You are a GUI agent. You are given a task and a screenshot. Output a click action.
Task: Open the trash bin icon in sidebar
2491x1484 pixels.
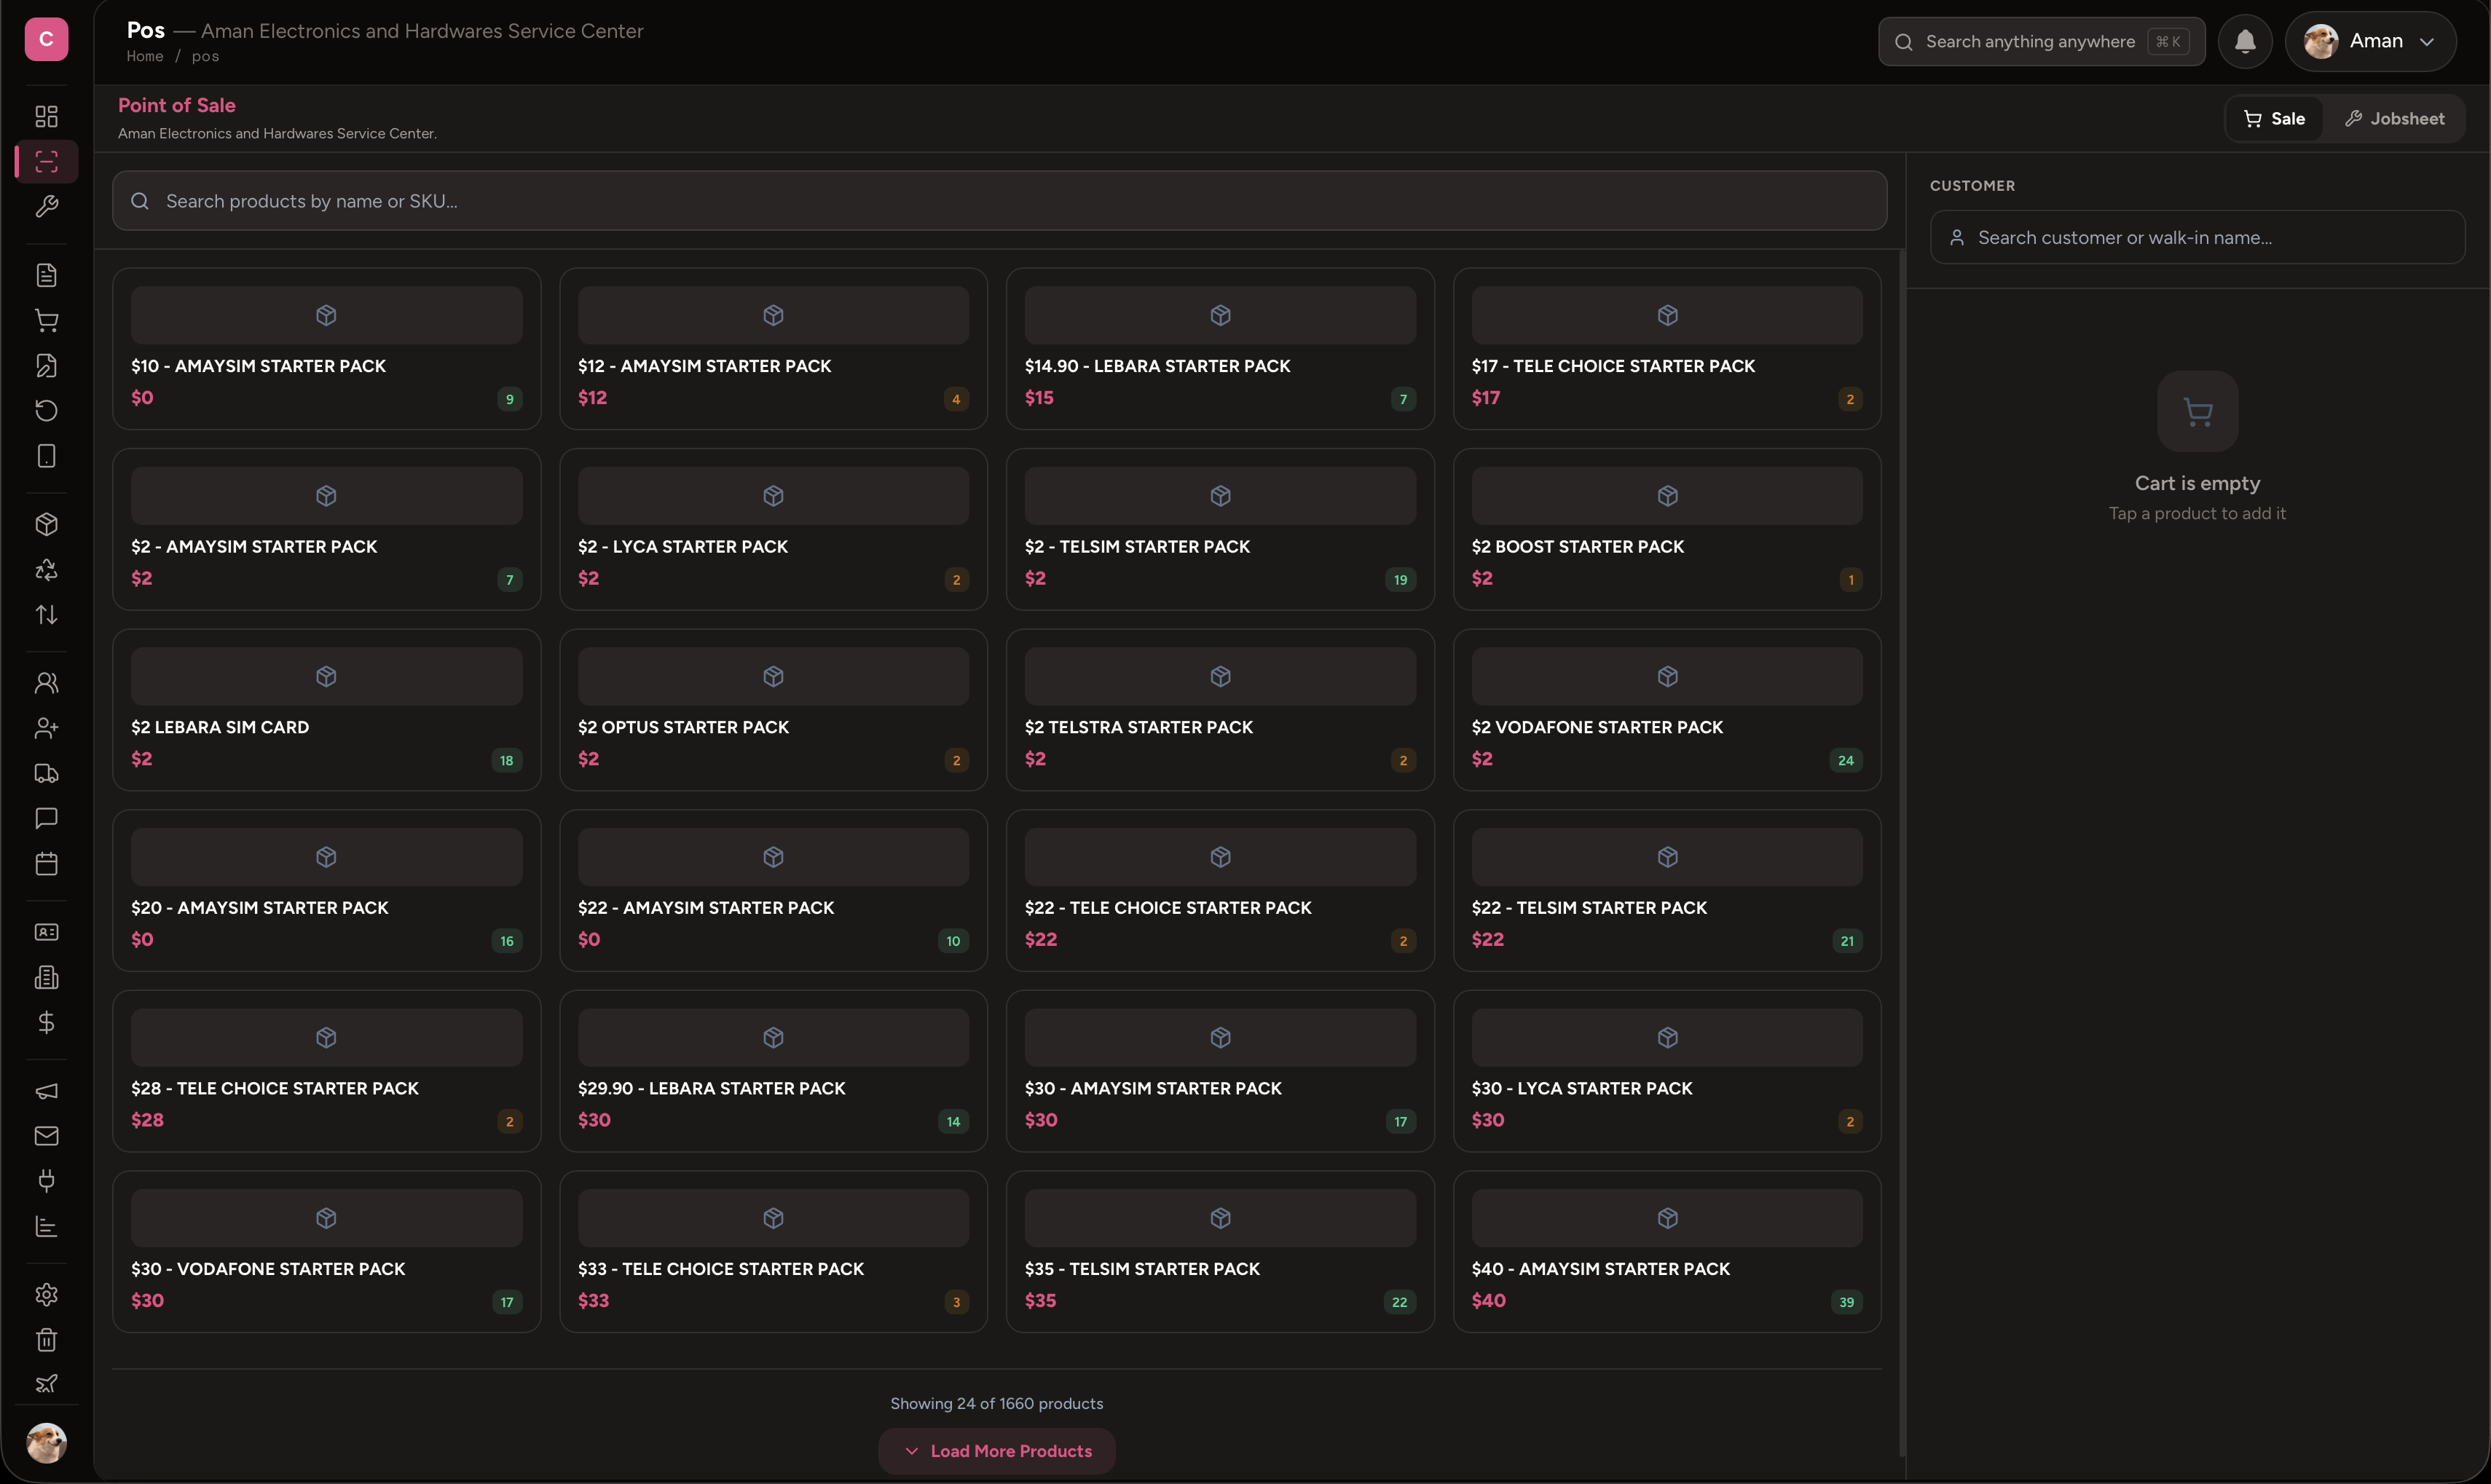point(46,1339)
